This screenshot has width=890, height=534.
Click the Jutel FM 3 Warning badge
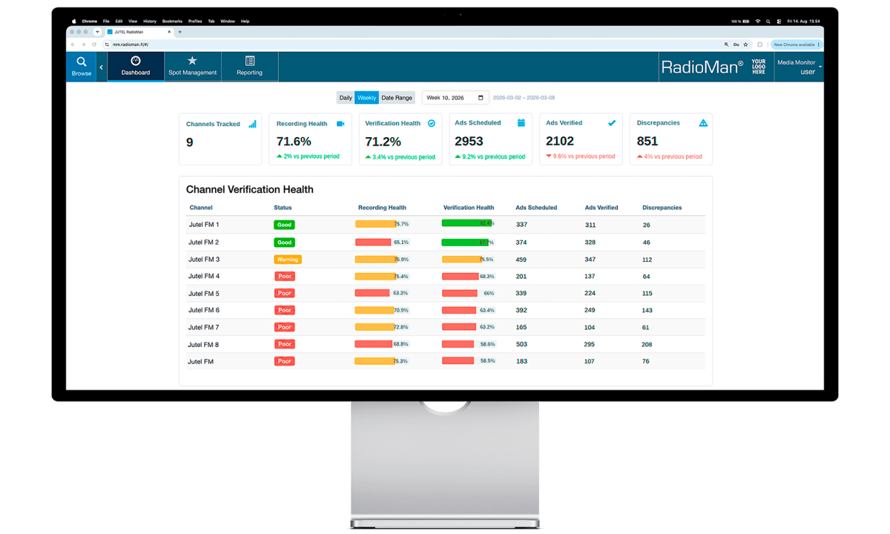[x=287, y=260]
